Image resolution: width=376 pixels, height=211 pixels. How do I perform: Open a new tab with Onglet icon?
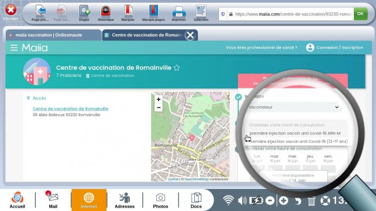click(x=84, y=11)
